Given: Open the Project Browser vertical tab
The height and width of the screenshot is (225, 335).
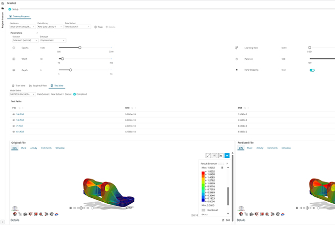Looking at the screenshot, I should [x=2, y=20].
